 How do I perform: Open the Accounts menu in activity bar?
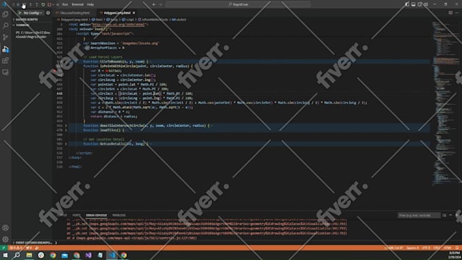click(5, 227)
